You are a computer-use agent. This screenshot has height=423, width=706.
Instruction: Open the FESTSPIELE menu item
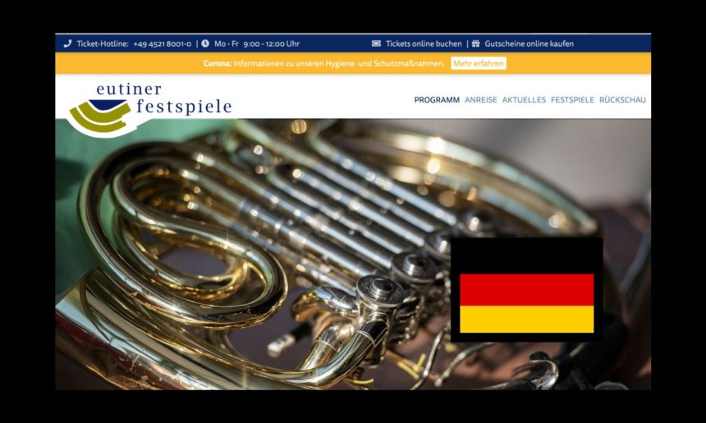(x=573, y=100)
